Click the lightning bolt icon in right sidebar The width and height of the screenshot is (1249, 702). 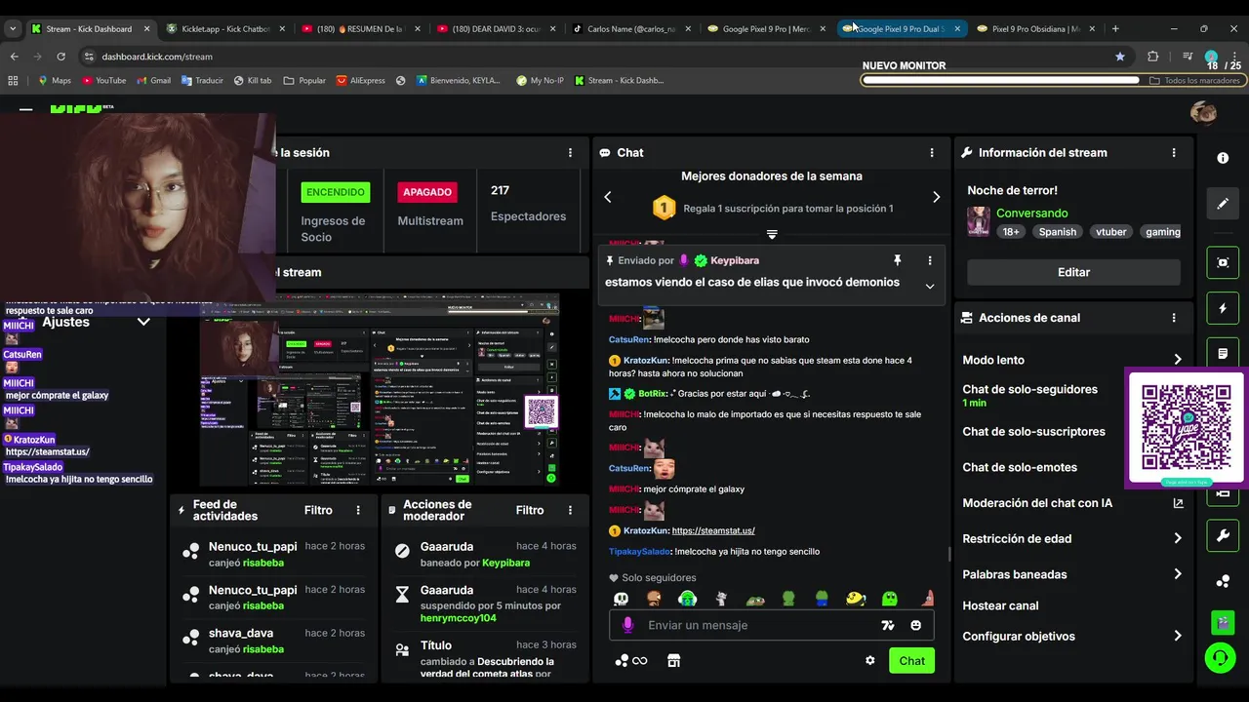[x=1223, y=309]
